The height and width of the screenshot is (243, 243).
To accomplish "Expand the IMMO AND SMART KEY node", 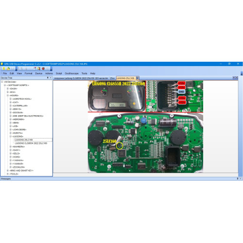I will coord(8,171).
